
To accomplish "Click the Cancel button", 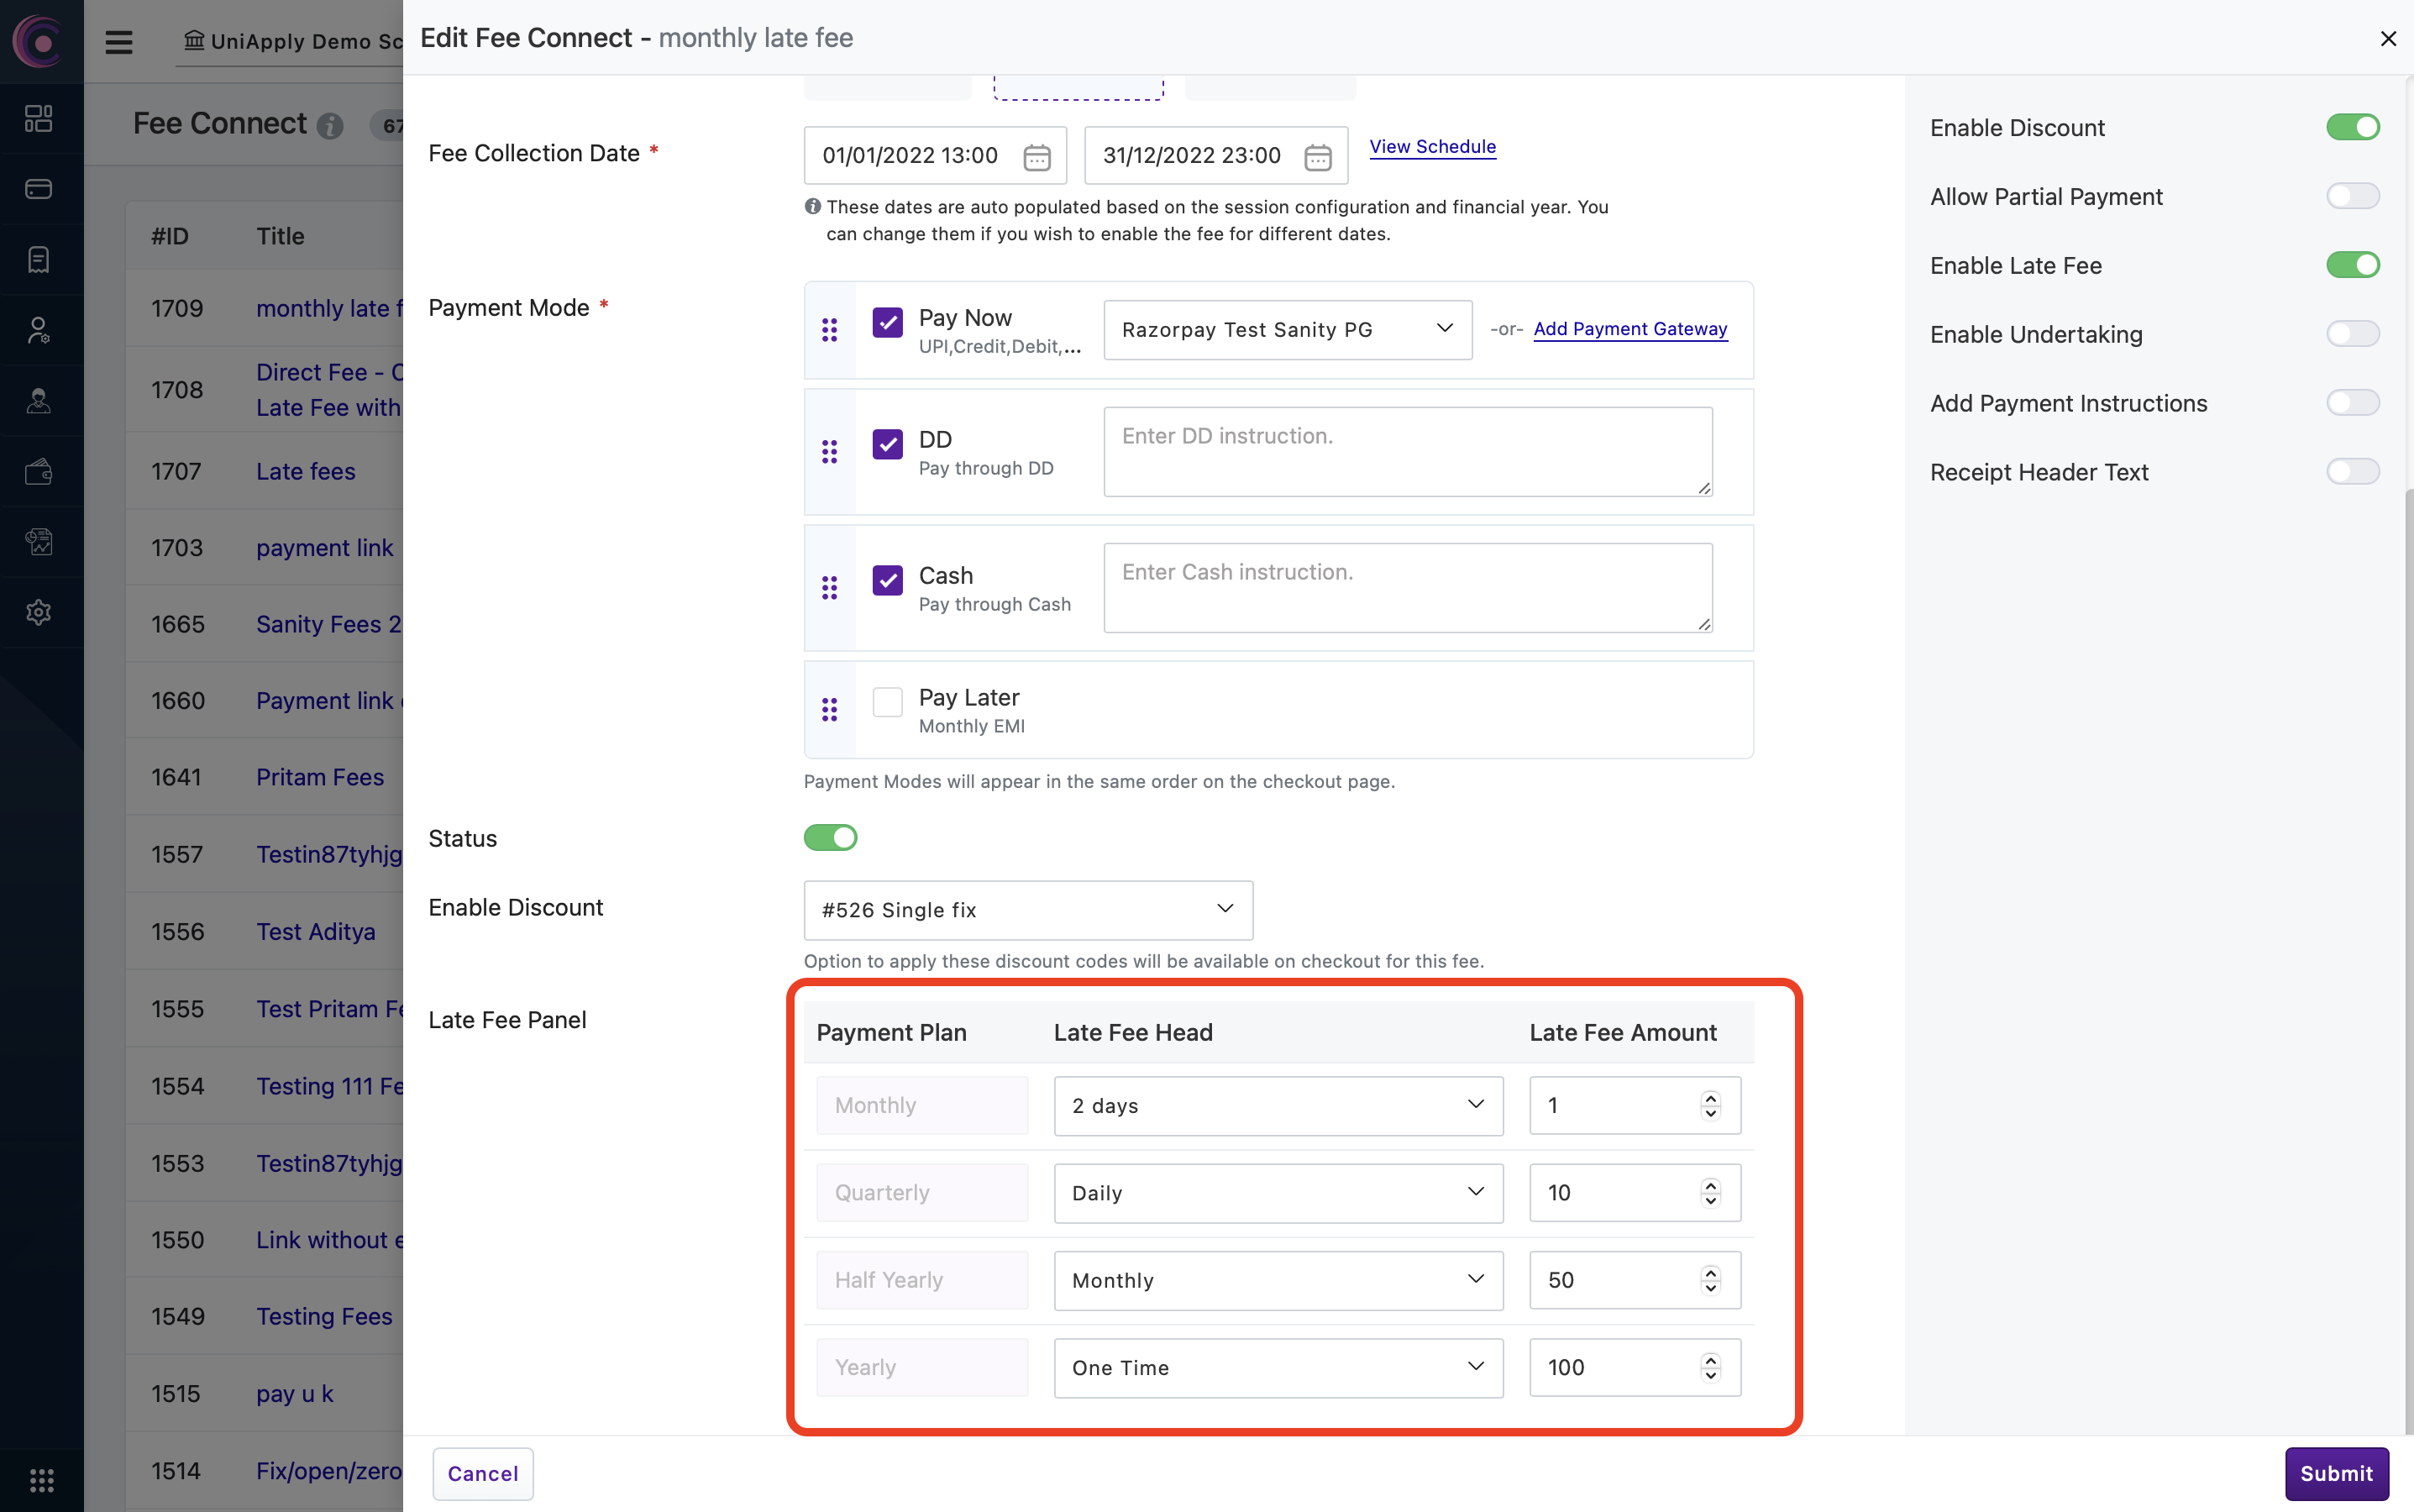I will 483,1473.
